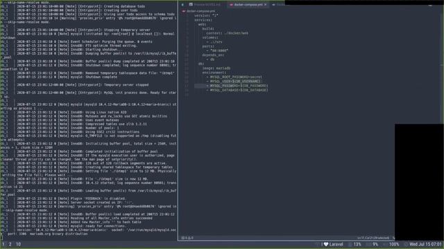Click the 'depends_on:' key line

click(213, 55)
